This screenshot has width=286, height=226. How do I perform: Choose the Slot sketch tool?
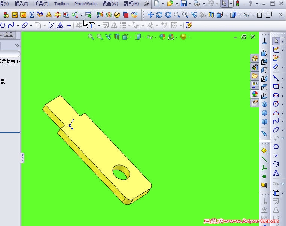[276, 95]
